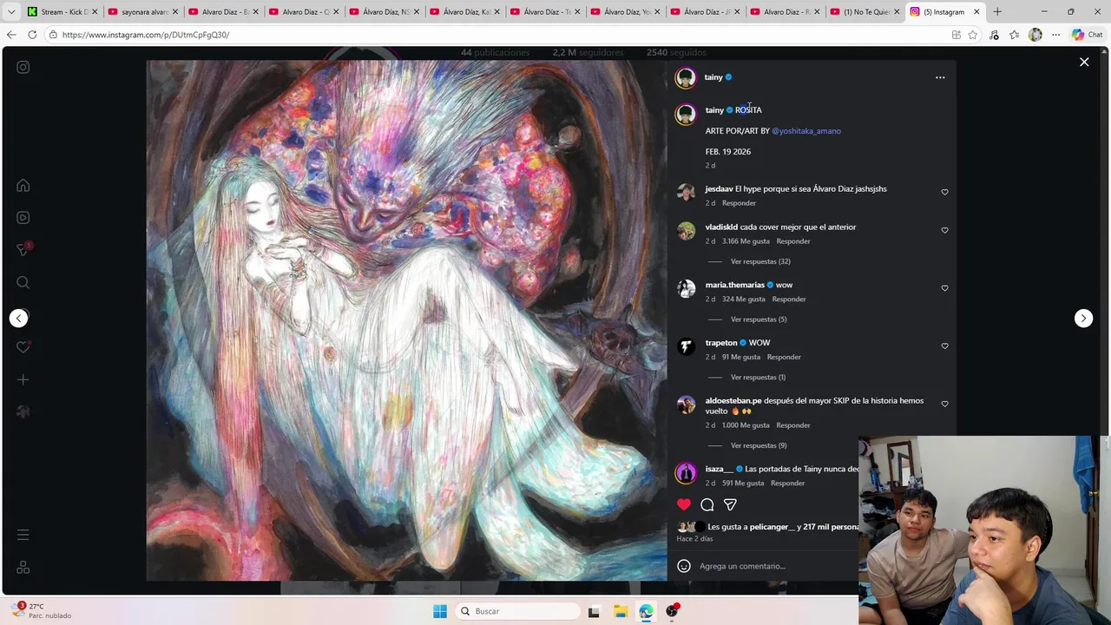Add page to favorites with star icon
This screenshot has height=625, width=1111.
pyautogui.click(x=973, y=35)
